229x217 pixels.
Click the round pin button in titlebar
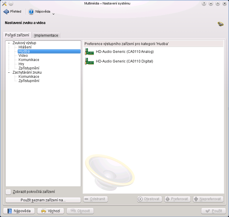[x=11, y=4]
